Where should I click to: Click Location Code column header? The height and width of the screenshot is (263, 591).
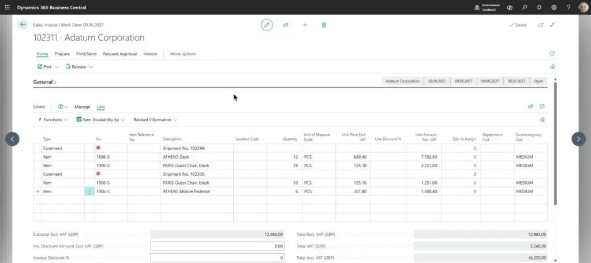click(x=247, y=139)
